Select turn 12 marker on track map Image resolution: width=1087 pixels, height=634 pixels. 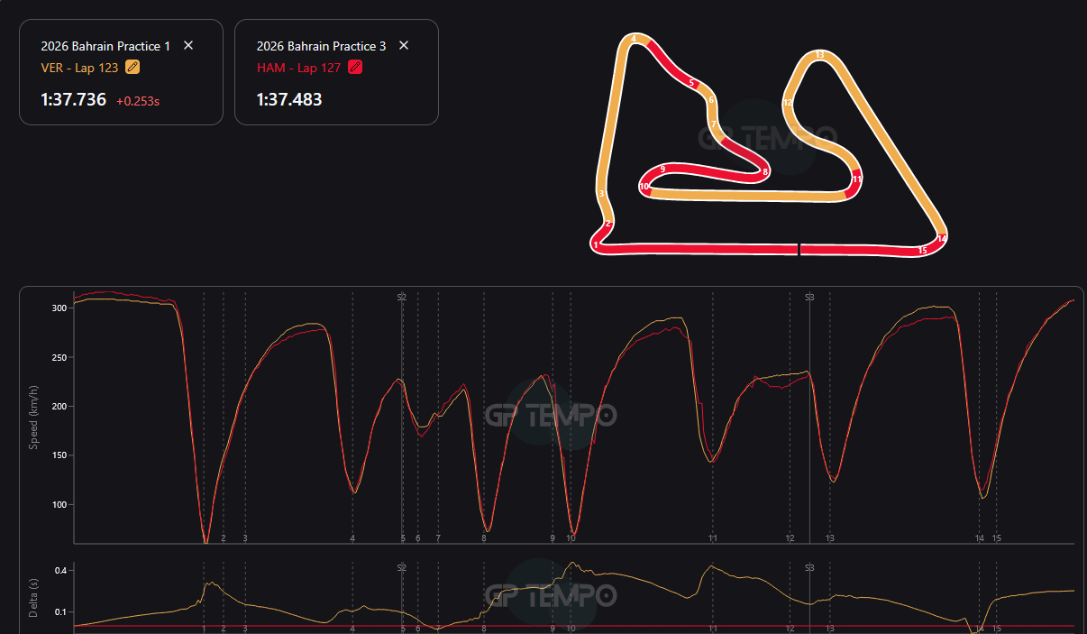click(x=788, y=103)
